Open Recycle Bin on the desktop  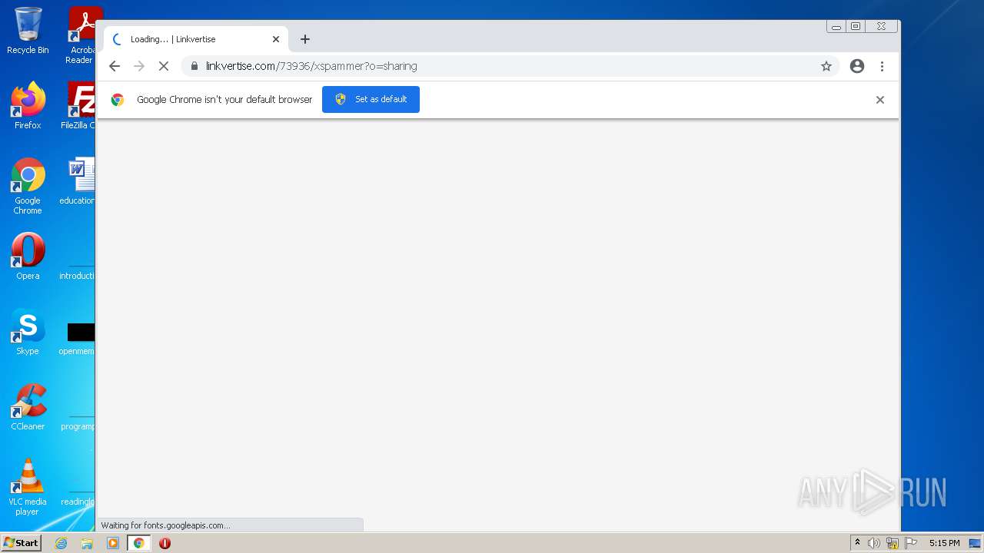pyautogui.click(x=28, y=31)
